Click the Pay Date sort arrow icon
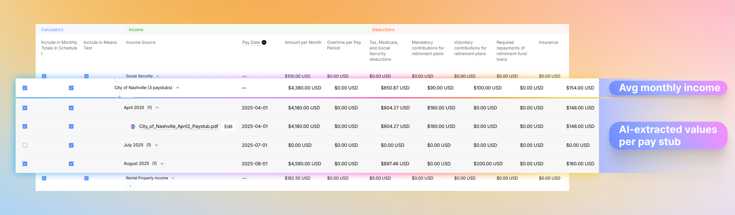The image size is (735, 215). 264,42
